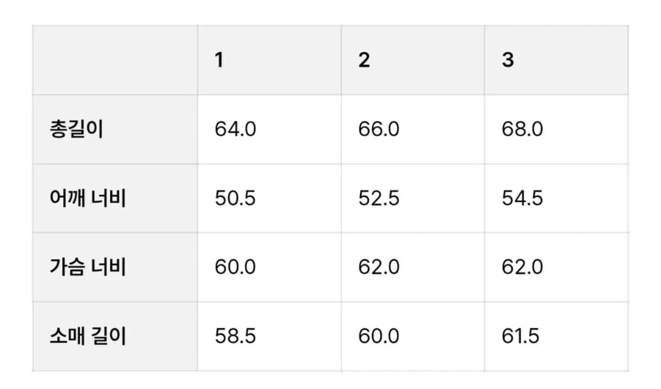Click the 68.0 total length cell
The image size is (661, 389).
click(522, 129)
